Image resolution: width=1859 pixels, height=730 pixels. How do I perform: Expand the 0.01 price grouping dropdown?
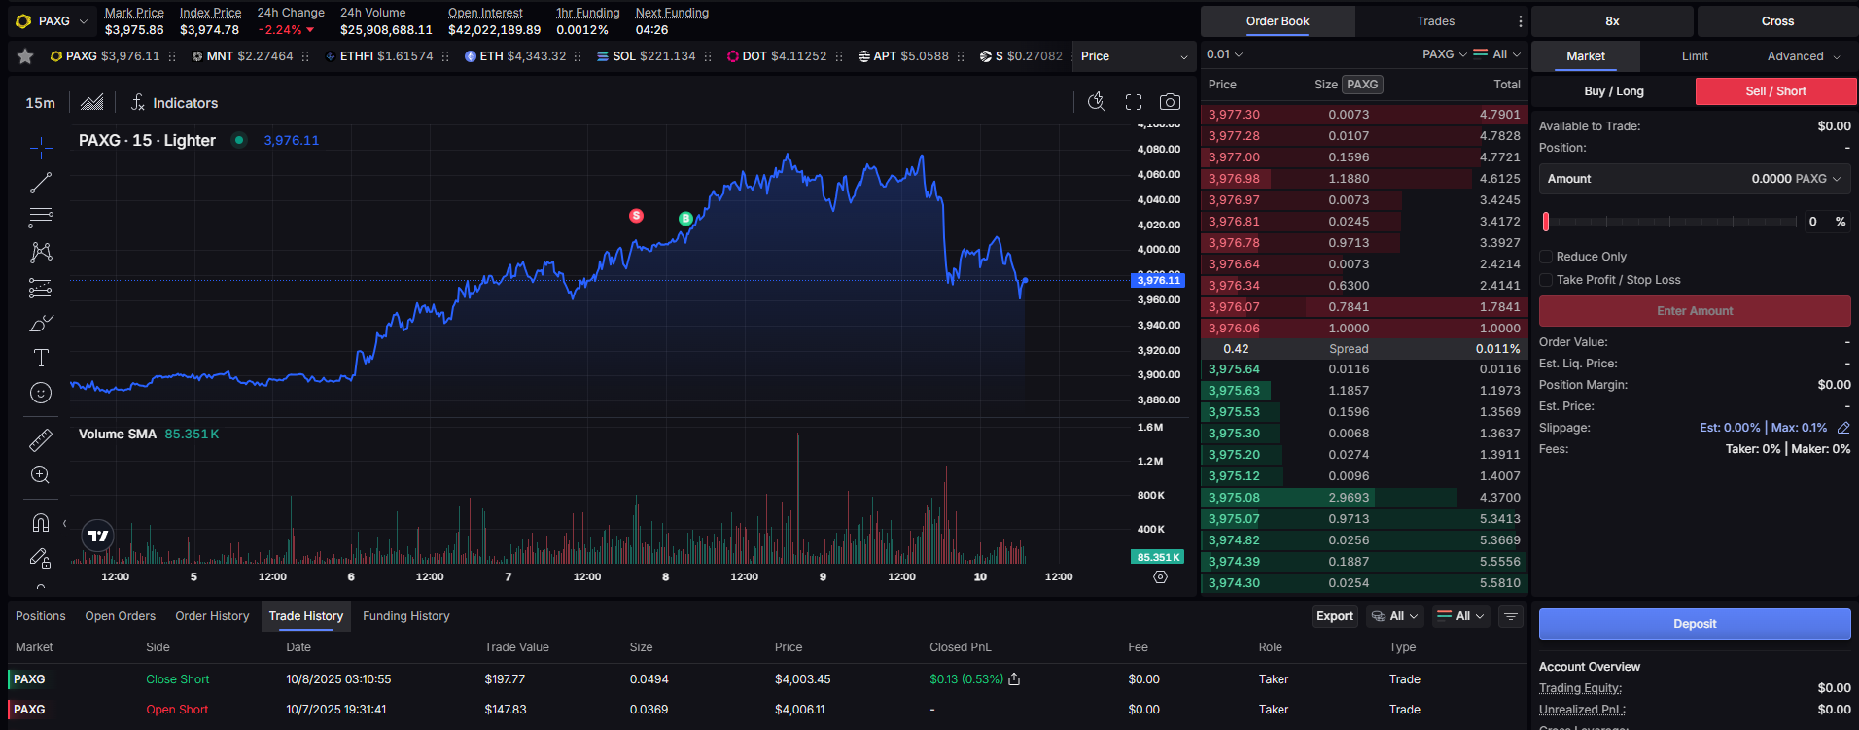[1224, 54]
